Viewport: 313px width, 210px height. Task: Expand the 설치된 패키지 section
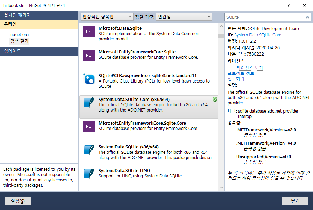[x=39, y=16]
